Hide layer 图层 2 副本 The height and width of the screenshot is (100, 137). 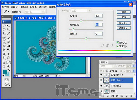pos(101,86)
